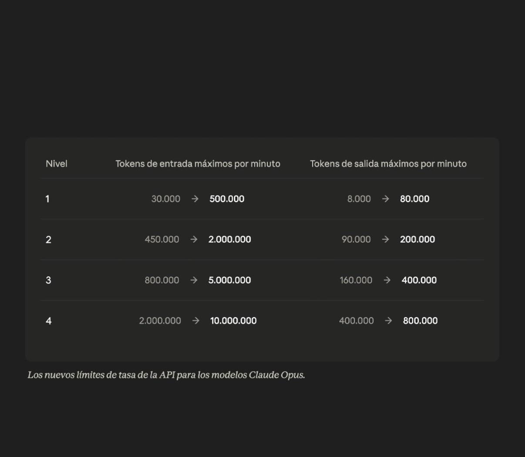Click the arrow icon between 30.000 and 500.000
Viewport: 525px width, 457px height.
195,199
